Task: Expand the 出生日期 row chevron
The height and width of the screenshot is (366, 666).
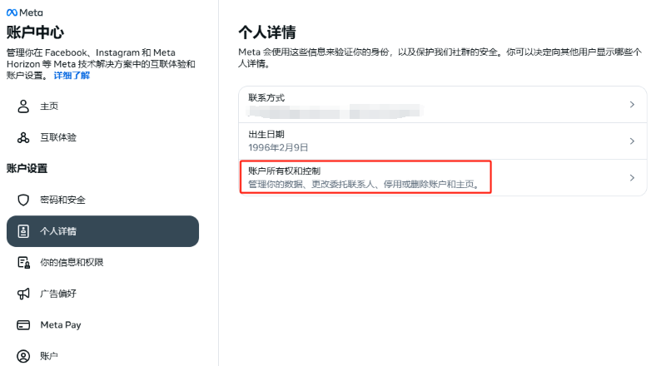Action: coord(632,141)
